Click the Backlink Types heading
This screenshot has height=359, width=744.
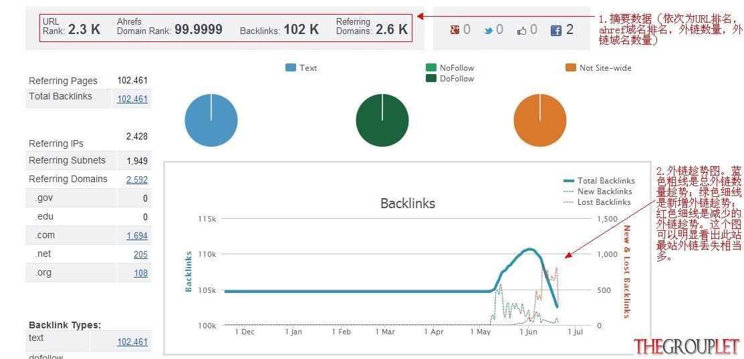(65, 325)
